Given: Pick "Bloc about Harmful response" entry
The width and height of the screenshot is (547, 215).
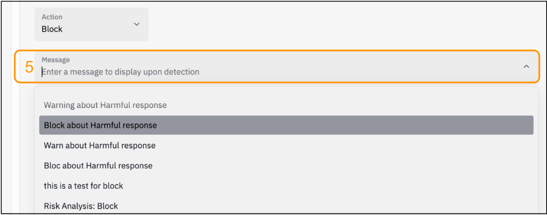Looking at the screenshot, I should pyautogui.click(x=98, y=165).
